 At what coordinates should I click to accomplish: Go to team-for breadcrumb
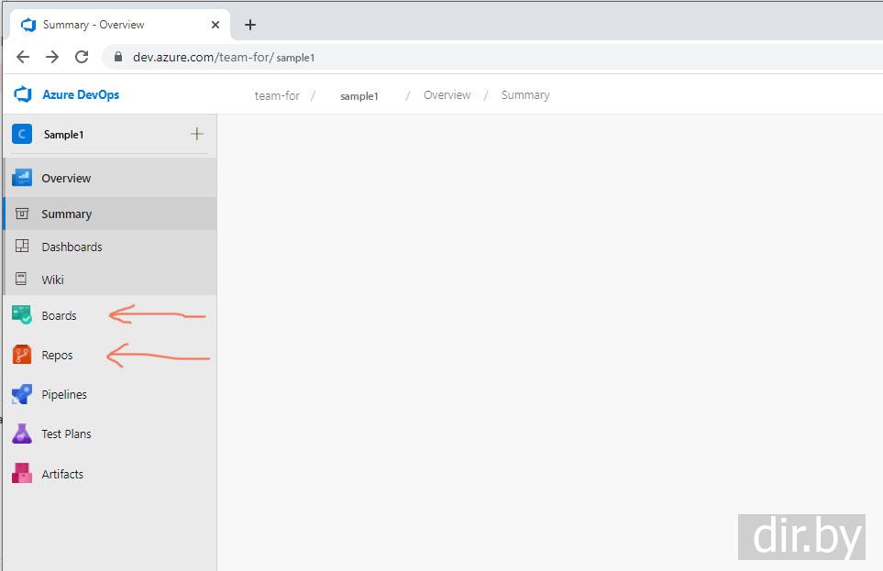(277, 95)
